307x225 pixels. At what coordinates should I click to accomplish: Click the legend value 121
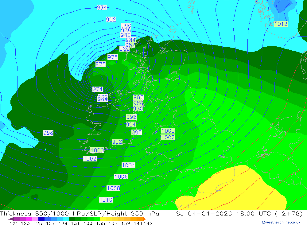pyautogui.click(x=14, y=223)
